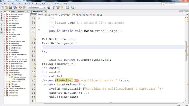Image resolution: width=189 pixels, height=106 pixels.
Task: Open the Navigate menu
Action: point(15,4)
